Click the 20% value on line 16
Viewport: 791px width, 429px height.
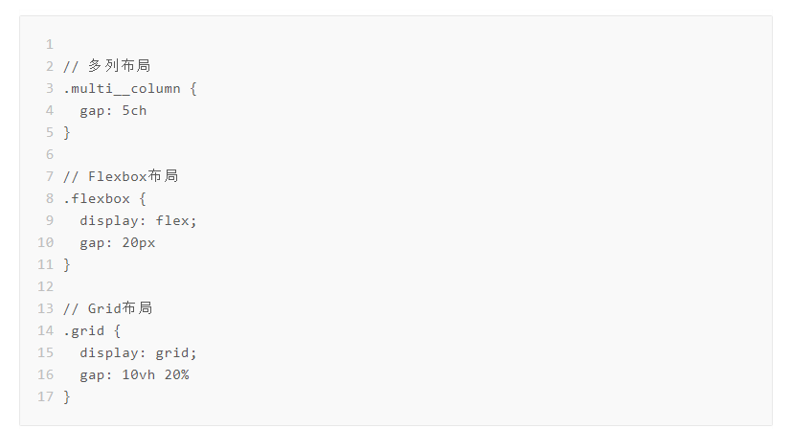pyautogui.click(x=176, y=375)
